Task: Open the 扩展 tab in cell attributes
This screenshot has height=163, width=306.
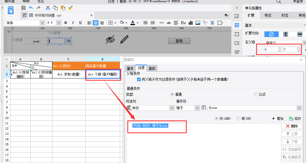Action: pos(251,15)
